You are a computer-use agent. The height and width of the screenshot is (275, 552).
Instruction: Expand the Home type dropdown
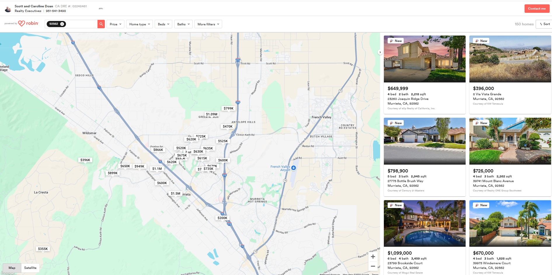click(139, 24)
